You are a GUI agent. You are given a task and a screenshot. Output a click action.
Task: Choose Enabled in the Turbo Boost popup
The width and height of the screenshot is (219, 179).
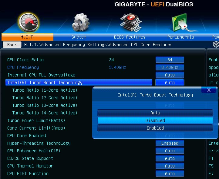click(x=155, y=128)
